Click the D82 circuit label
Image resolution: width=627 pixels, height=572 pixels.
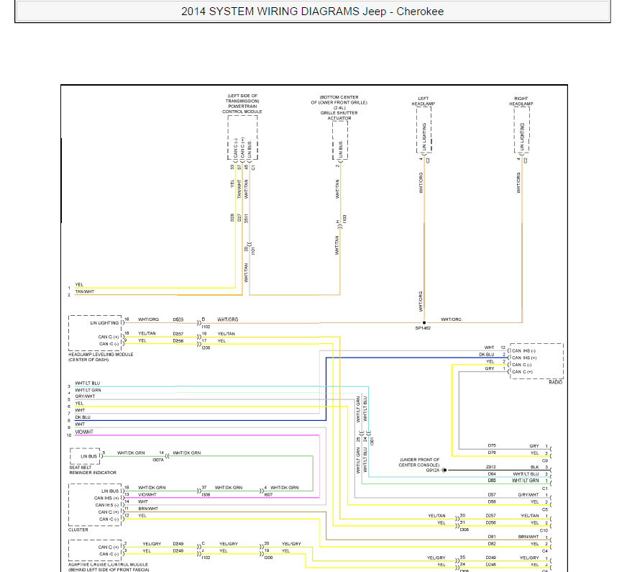point(492,544)
